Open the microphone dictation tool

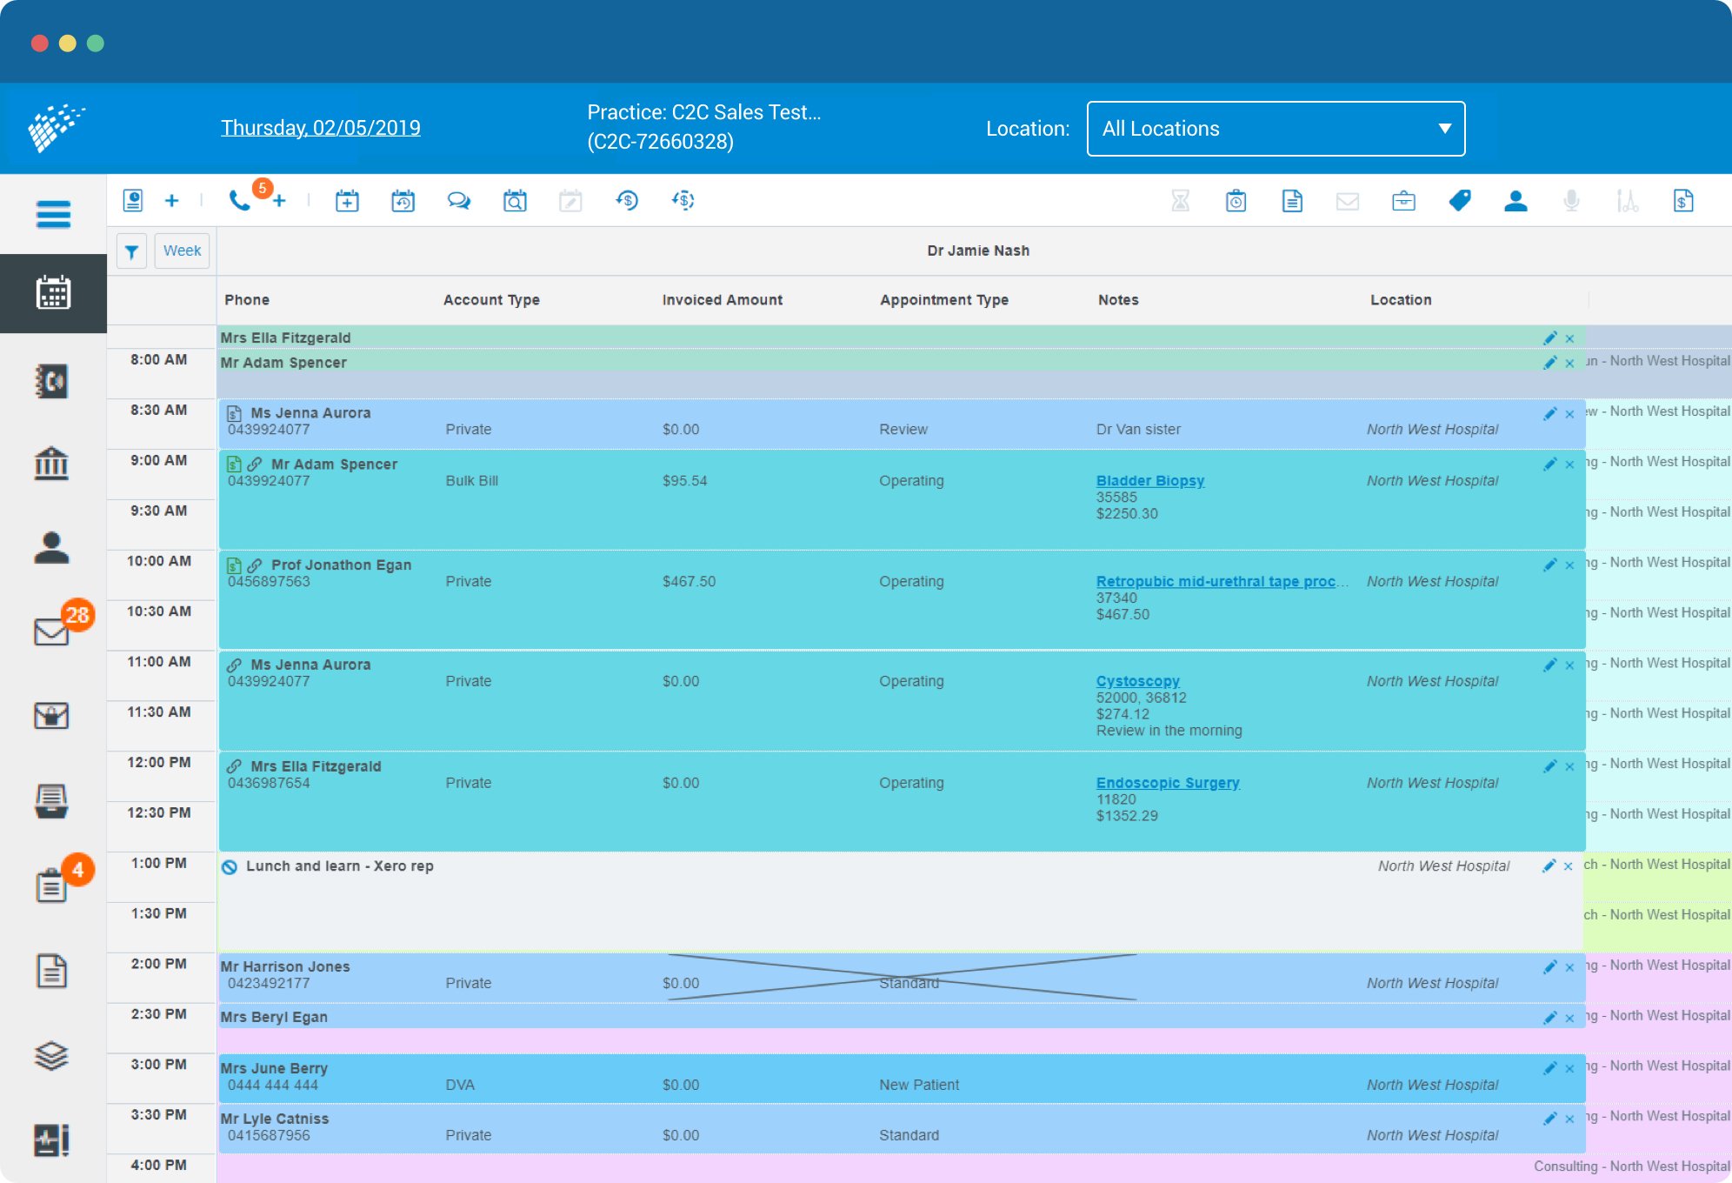click(x=1572, y=200)
